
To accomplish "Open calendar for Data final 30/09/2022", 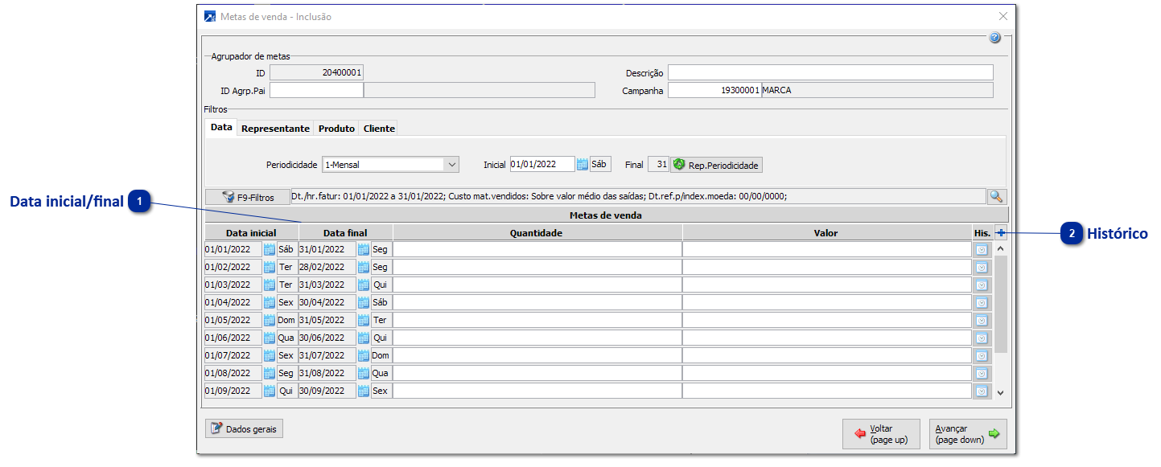I will (364, 391).
